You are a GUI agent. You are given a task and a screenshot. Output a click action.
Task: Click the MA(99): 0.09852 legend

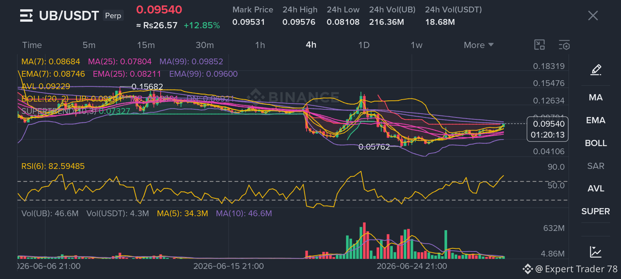point(191,62)
